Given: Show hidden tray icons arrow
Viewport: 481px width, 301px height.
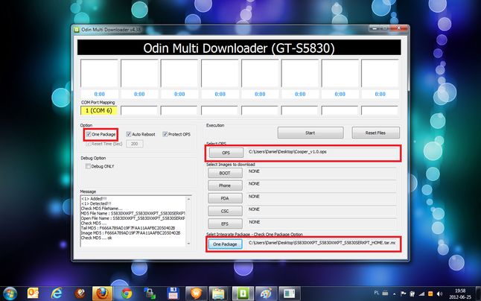Looking at the screenshot, I should pyautogui.click(x=394, y=294).
